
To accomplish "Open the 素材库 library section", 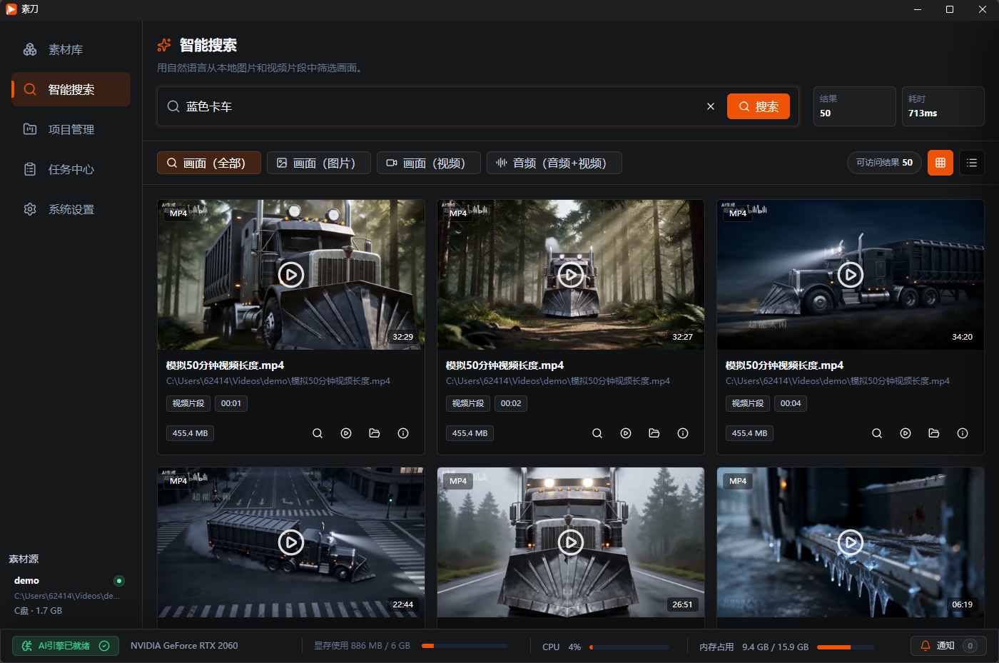I will click(71, 50).
